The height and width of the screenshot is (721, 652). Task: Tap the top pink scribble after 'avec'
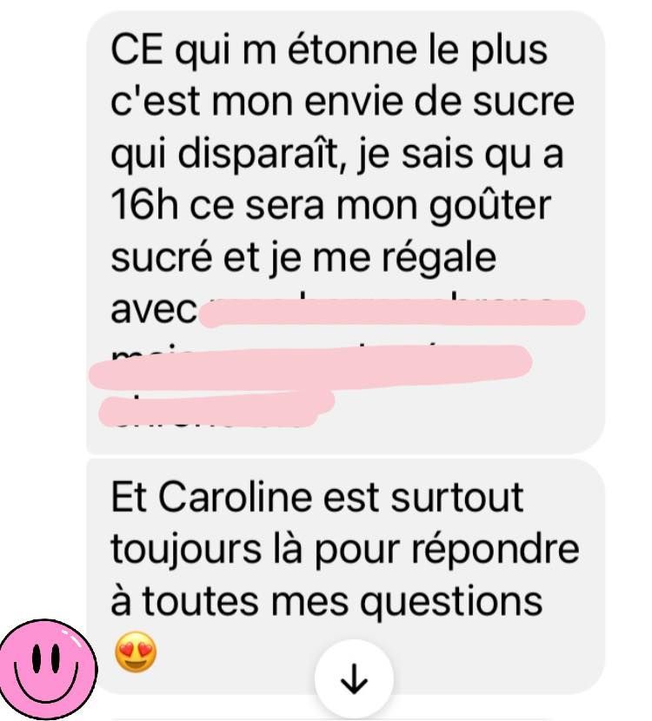[x=393, y=313]
